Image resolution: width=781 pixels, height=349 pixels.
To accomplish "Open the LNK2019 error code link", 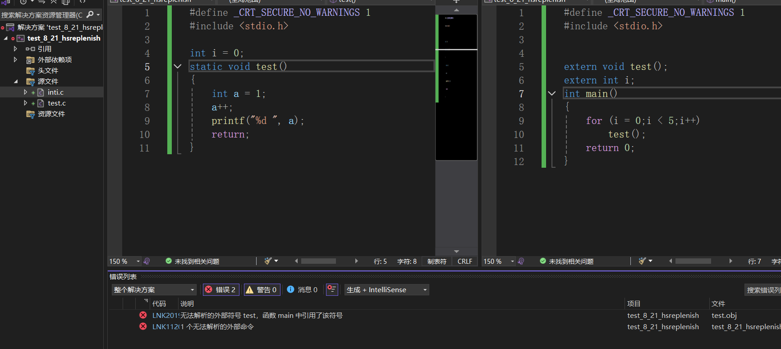I will [x=165, y=315].
